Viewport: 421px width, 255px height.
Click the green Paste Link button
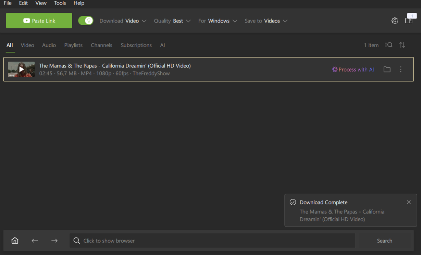[x=39, y=21]
